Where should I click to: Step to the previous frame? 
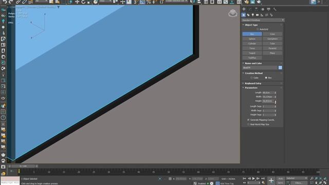249,178
